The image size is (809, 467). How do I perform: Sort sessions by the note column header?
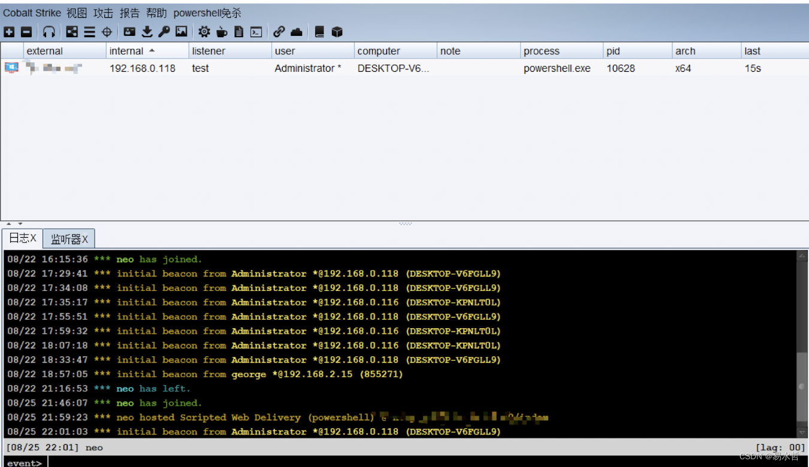point(478,51)
